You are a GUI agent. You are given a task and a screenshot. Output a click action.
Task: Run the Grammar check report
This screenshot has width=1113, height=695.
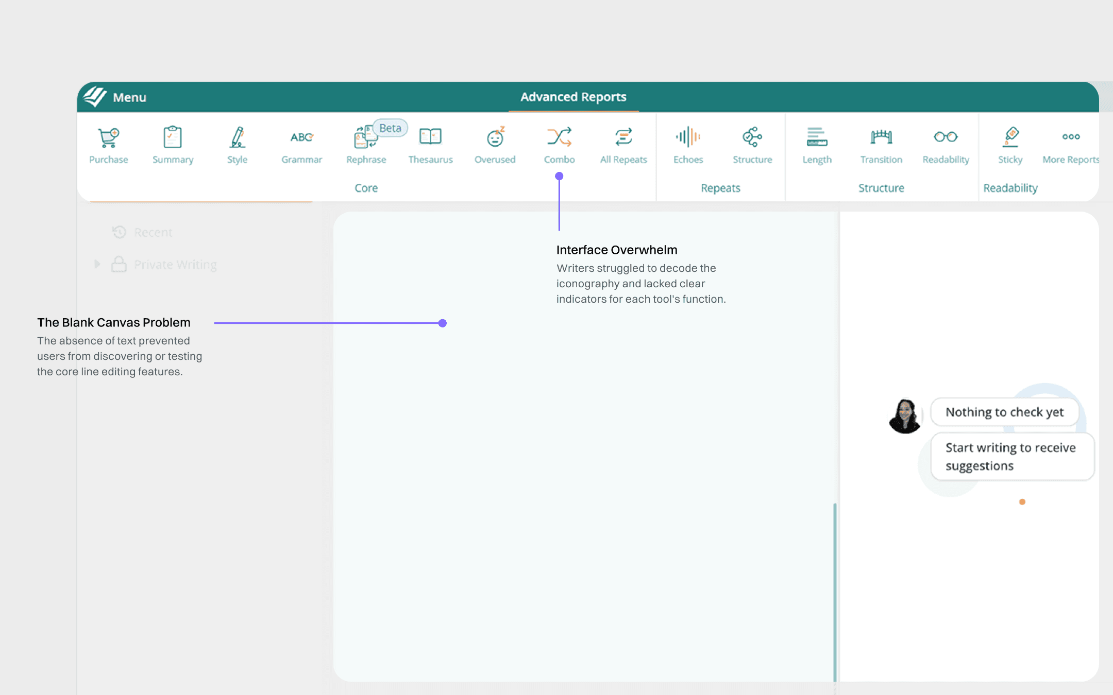point(301,145)
